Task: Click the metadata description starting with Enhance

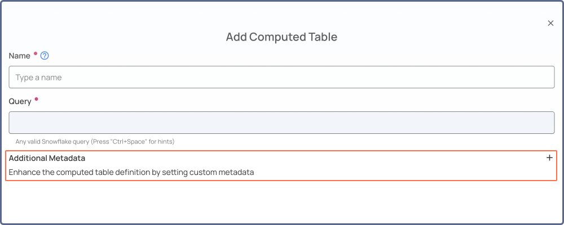Action: click(131, 172)
